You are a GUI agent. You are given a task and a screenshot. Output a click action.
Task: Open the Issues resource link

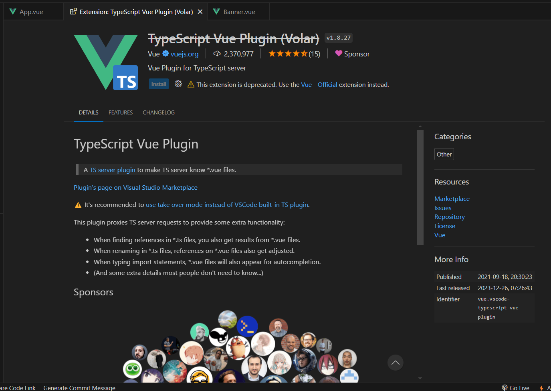443,208
